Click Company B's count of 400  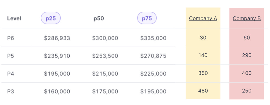247,73
